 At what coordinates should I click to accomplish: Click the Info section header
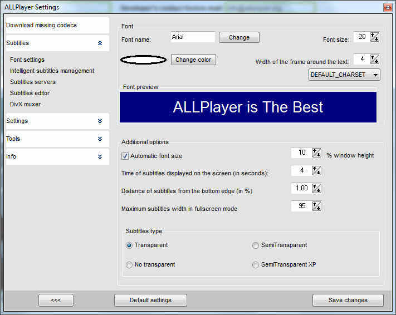point(57,157)
